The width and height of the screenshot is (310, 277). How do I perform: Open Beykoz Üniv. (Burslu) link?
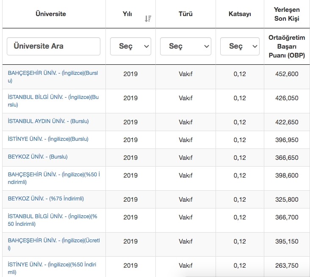tap(38, 157)
